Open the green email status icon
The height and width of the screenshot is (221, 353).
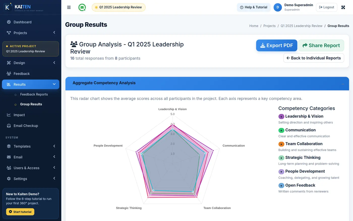point(82,7)
